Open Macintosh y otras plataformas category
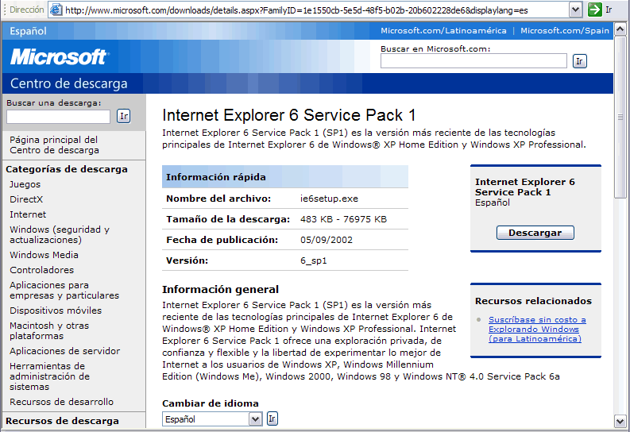 49,331
